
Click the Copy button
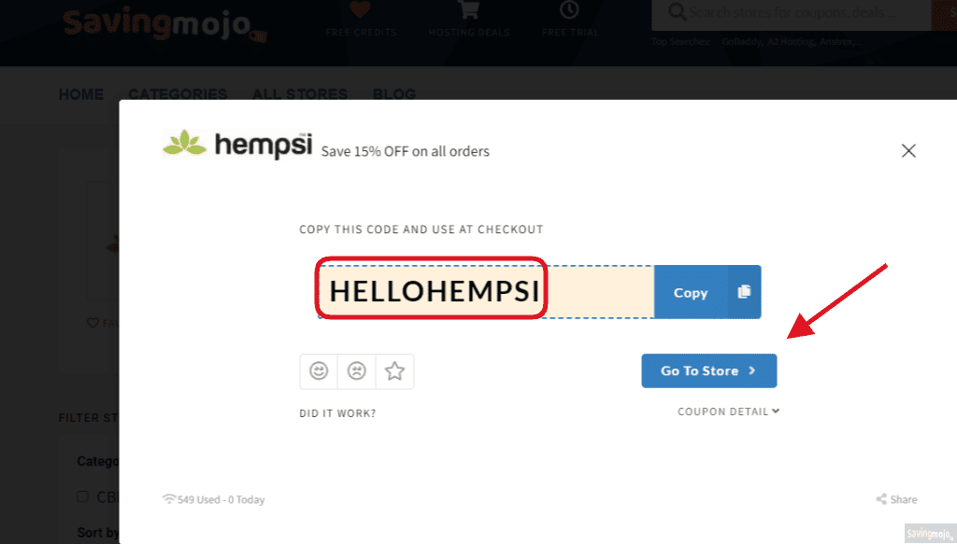click(691, 292)
